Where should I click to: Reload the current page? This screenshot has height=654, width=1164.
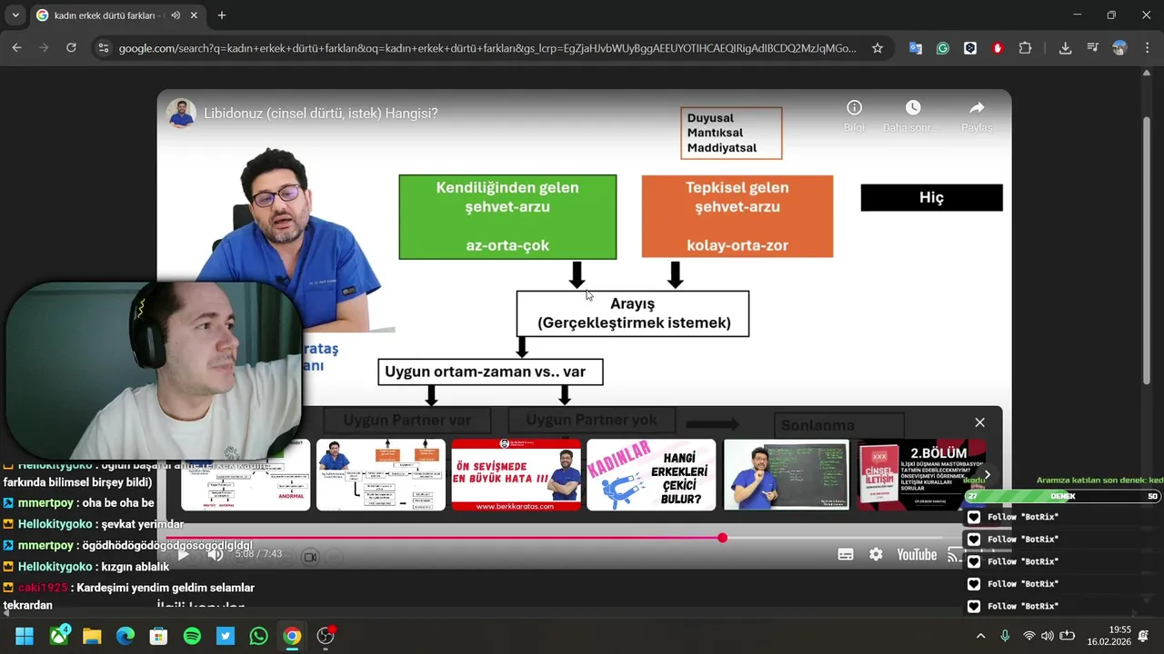click(x=71, y=48)
